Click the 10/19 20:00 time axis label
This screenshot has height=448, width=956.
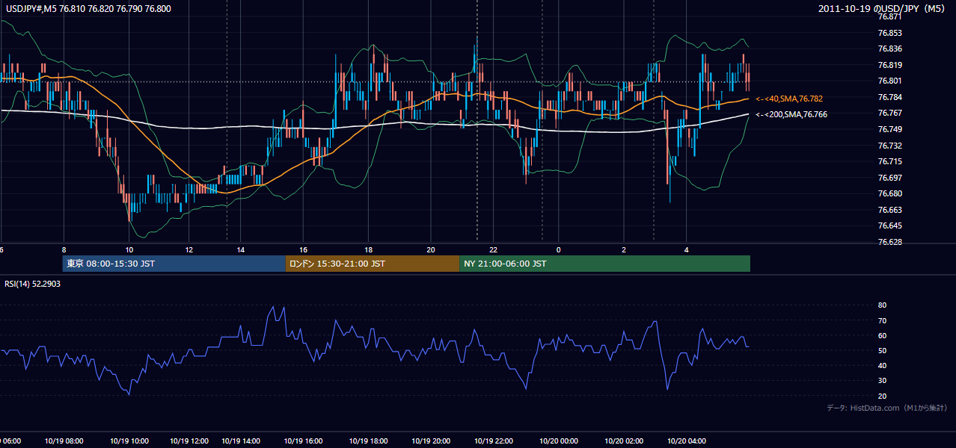point(431,441)
